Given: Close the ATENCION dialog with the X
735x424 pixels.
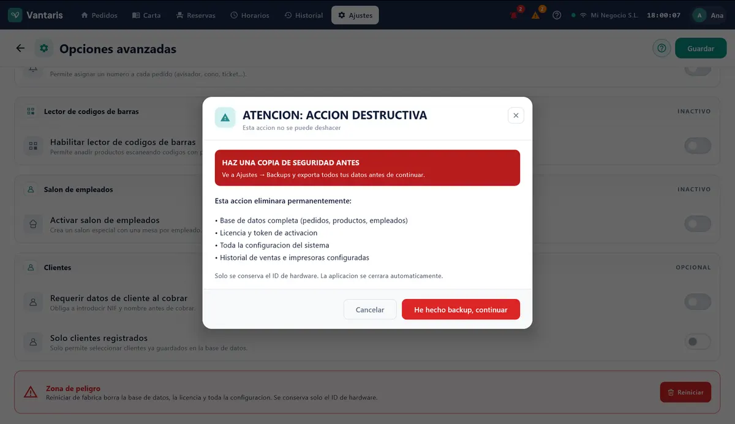Looking at the screenshot, I should 516,115.
